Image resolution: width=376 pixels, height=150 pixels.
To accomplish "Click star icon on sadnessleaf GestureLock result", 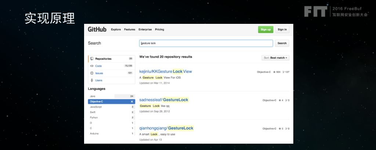I will (280, 100).
